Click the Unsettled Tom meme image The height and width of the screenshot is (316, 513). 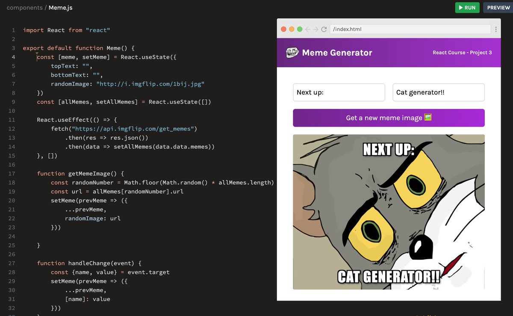388,212
